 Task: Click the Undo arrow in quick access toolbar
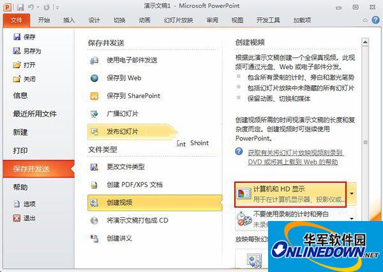(x=31, y=7)
